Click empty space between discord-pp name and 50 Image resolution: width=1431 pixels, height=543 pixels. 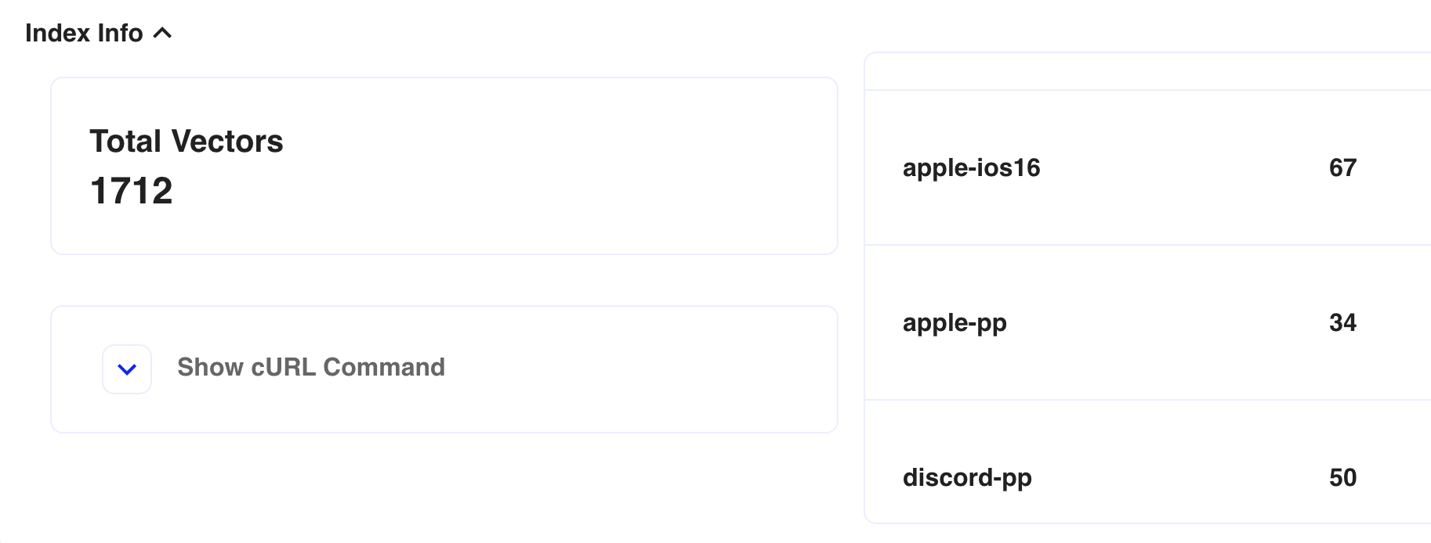(1180, 477)
